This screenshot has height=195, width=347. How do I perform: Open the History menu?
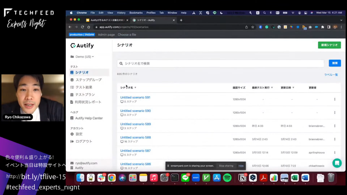pos(121,13)
